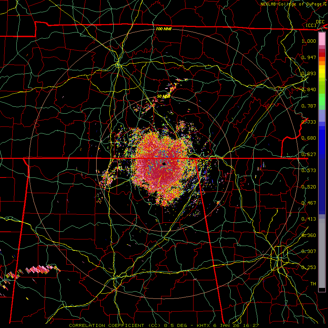Click the KHTX station identifier in the caption
The height and width of the screenshot is (328, 328).
(203, 325)
